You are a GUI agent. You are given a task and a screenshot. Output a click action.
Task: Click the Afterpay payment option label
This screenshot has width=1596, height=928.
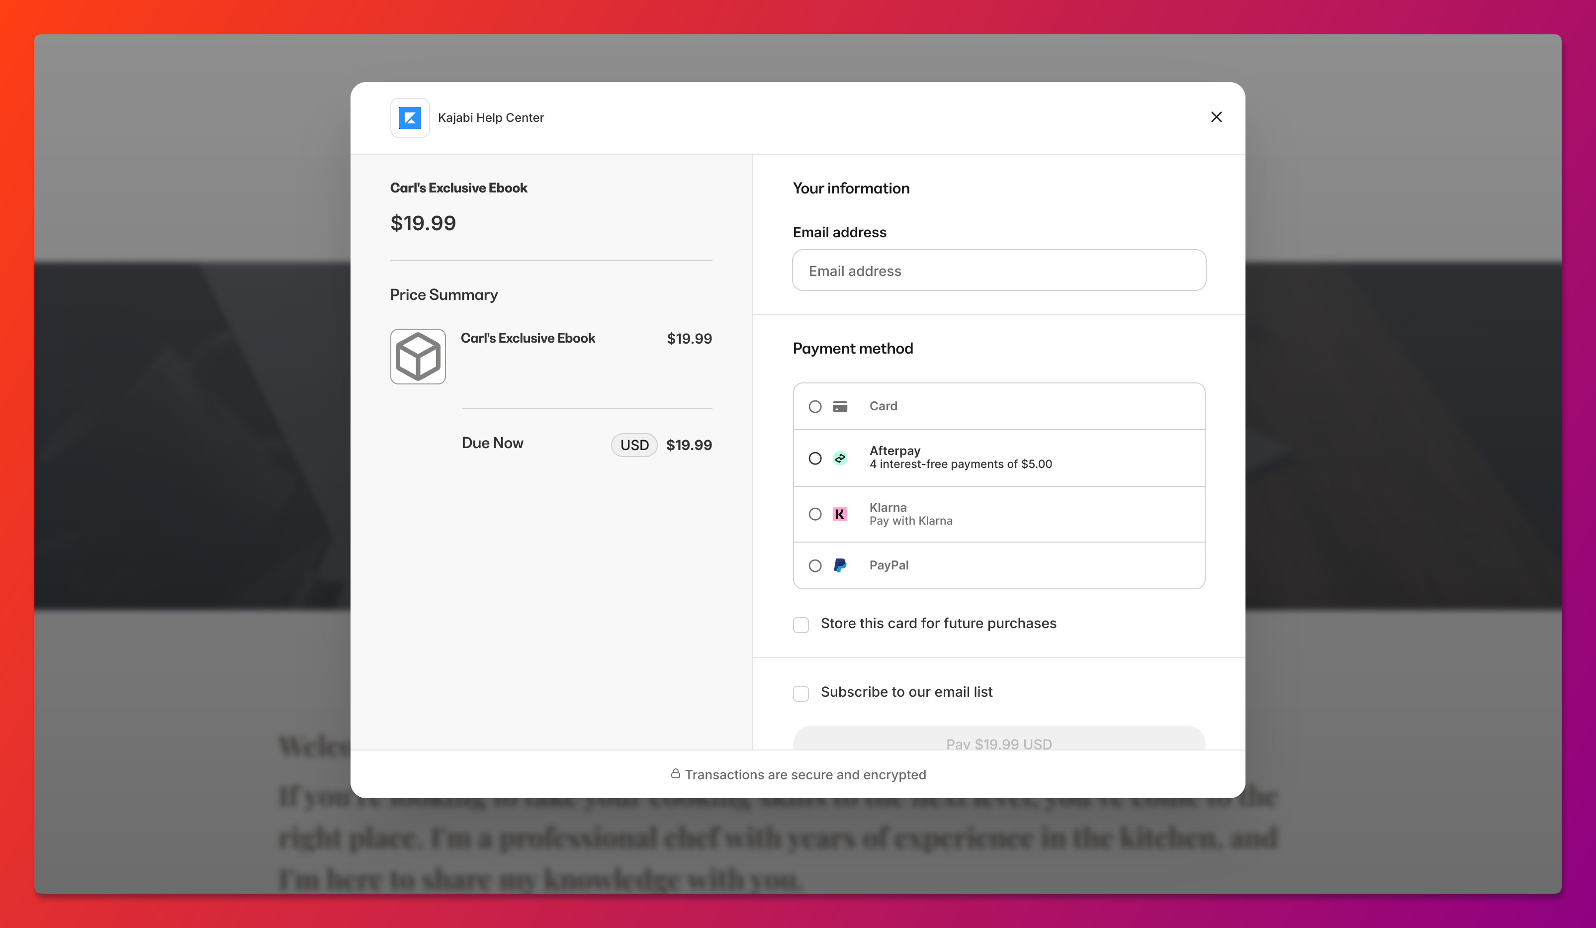(x=895, y=451)
